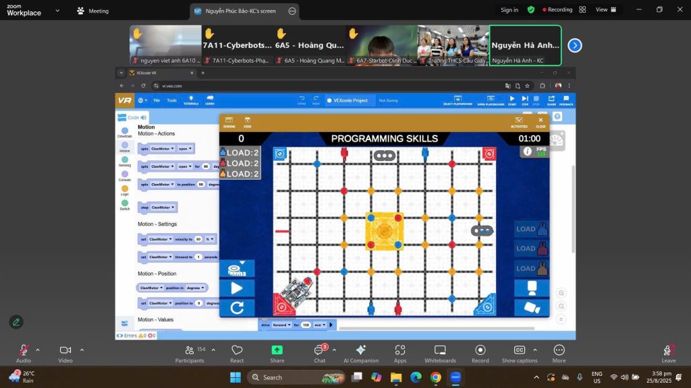Zoom in the workspace with magnifier plus
This screenshot has width=691, height=388.
pos(561,293)
